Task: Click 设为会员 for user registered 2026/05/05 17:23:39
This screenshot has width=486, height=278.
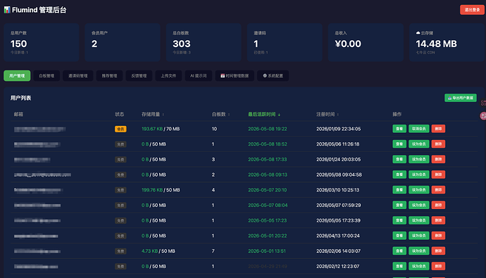Action: tap(419, 220)
